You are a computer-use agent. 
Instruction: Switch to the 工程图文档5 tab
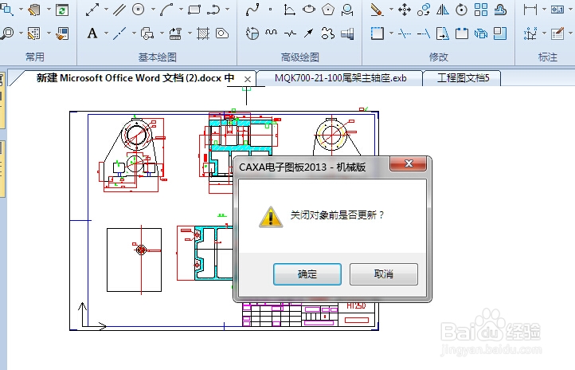[464, 78]
